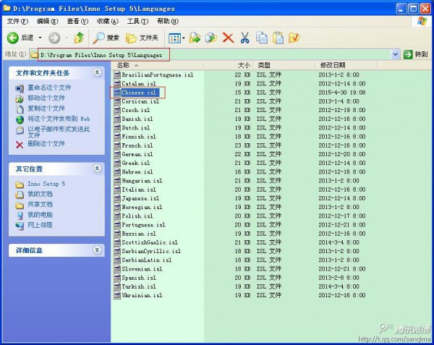Click the Copy To folder icon
Viewport: 434px width, 345px height.
pyautogui.click(x=211, y=38)
